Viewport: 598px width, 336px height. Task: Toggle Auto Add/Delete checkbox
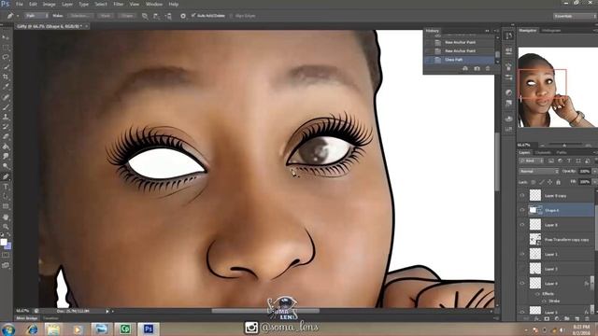pos(193,16)
